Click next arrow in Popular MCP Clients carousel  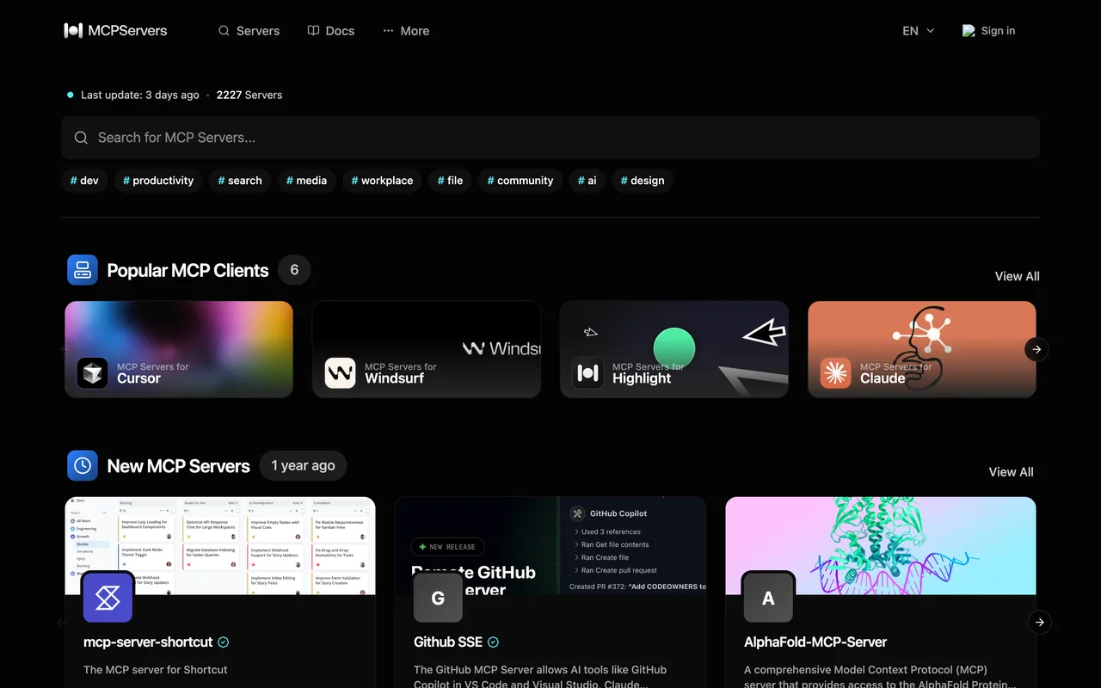(x=1036, y=349)
